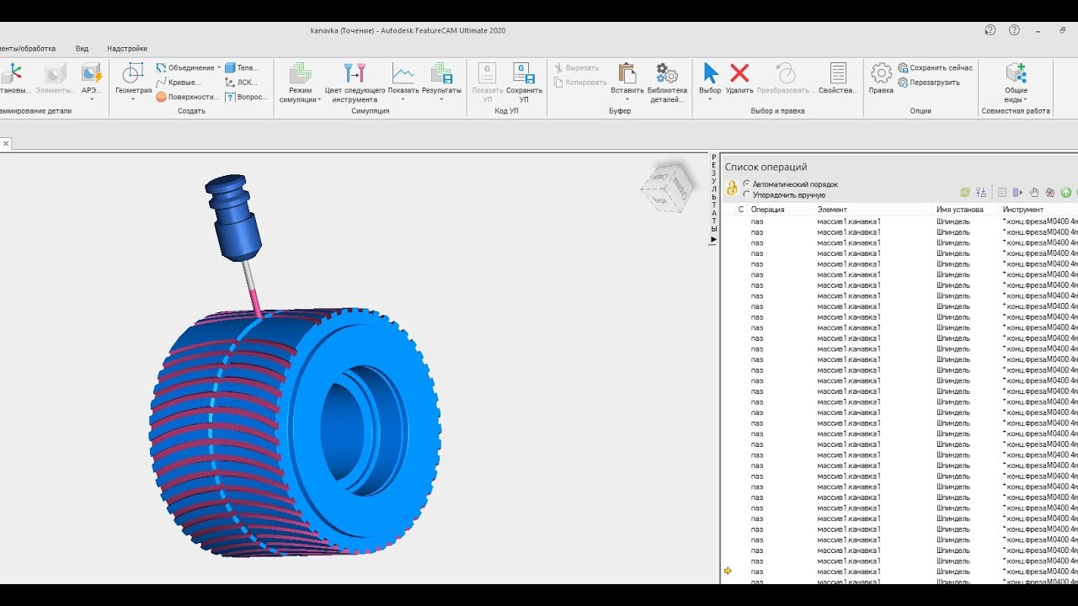The image size is (1078, 606).
Task: Click Сохранить УП to save NC code
Action: [524, 82]
